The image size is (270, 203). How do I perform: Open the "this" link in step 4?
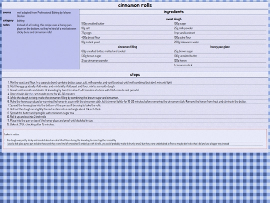pos(31,94)
